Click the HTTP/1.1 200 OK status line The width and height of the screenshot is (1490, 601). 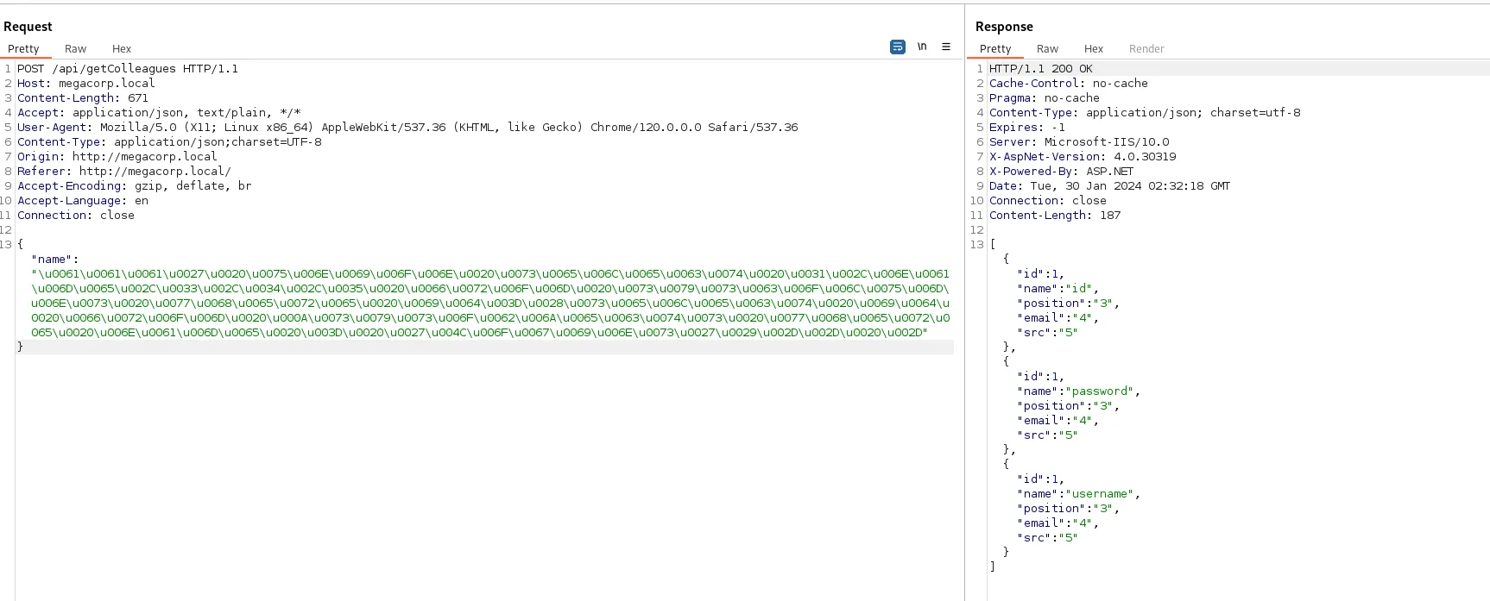pos(1041,69)
